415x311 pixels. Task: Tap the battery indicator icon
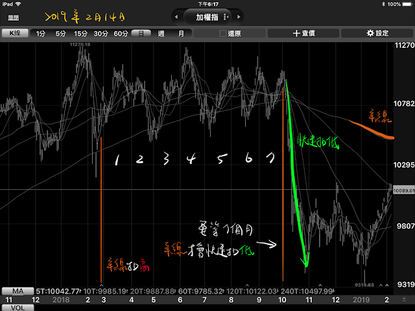[x=408, y=5]
